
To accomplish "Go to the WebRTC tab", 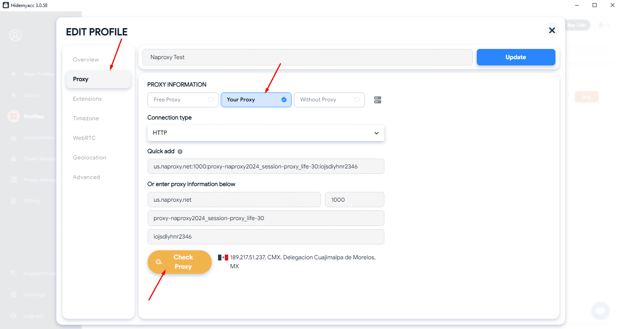I will [x=84, y=138].
